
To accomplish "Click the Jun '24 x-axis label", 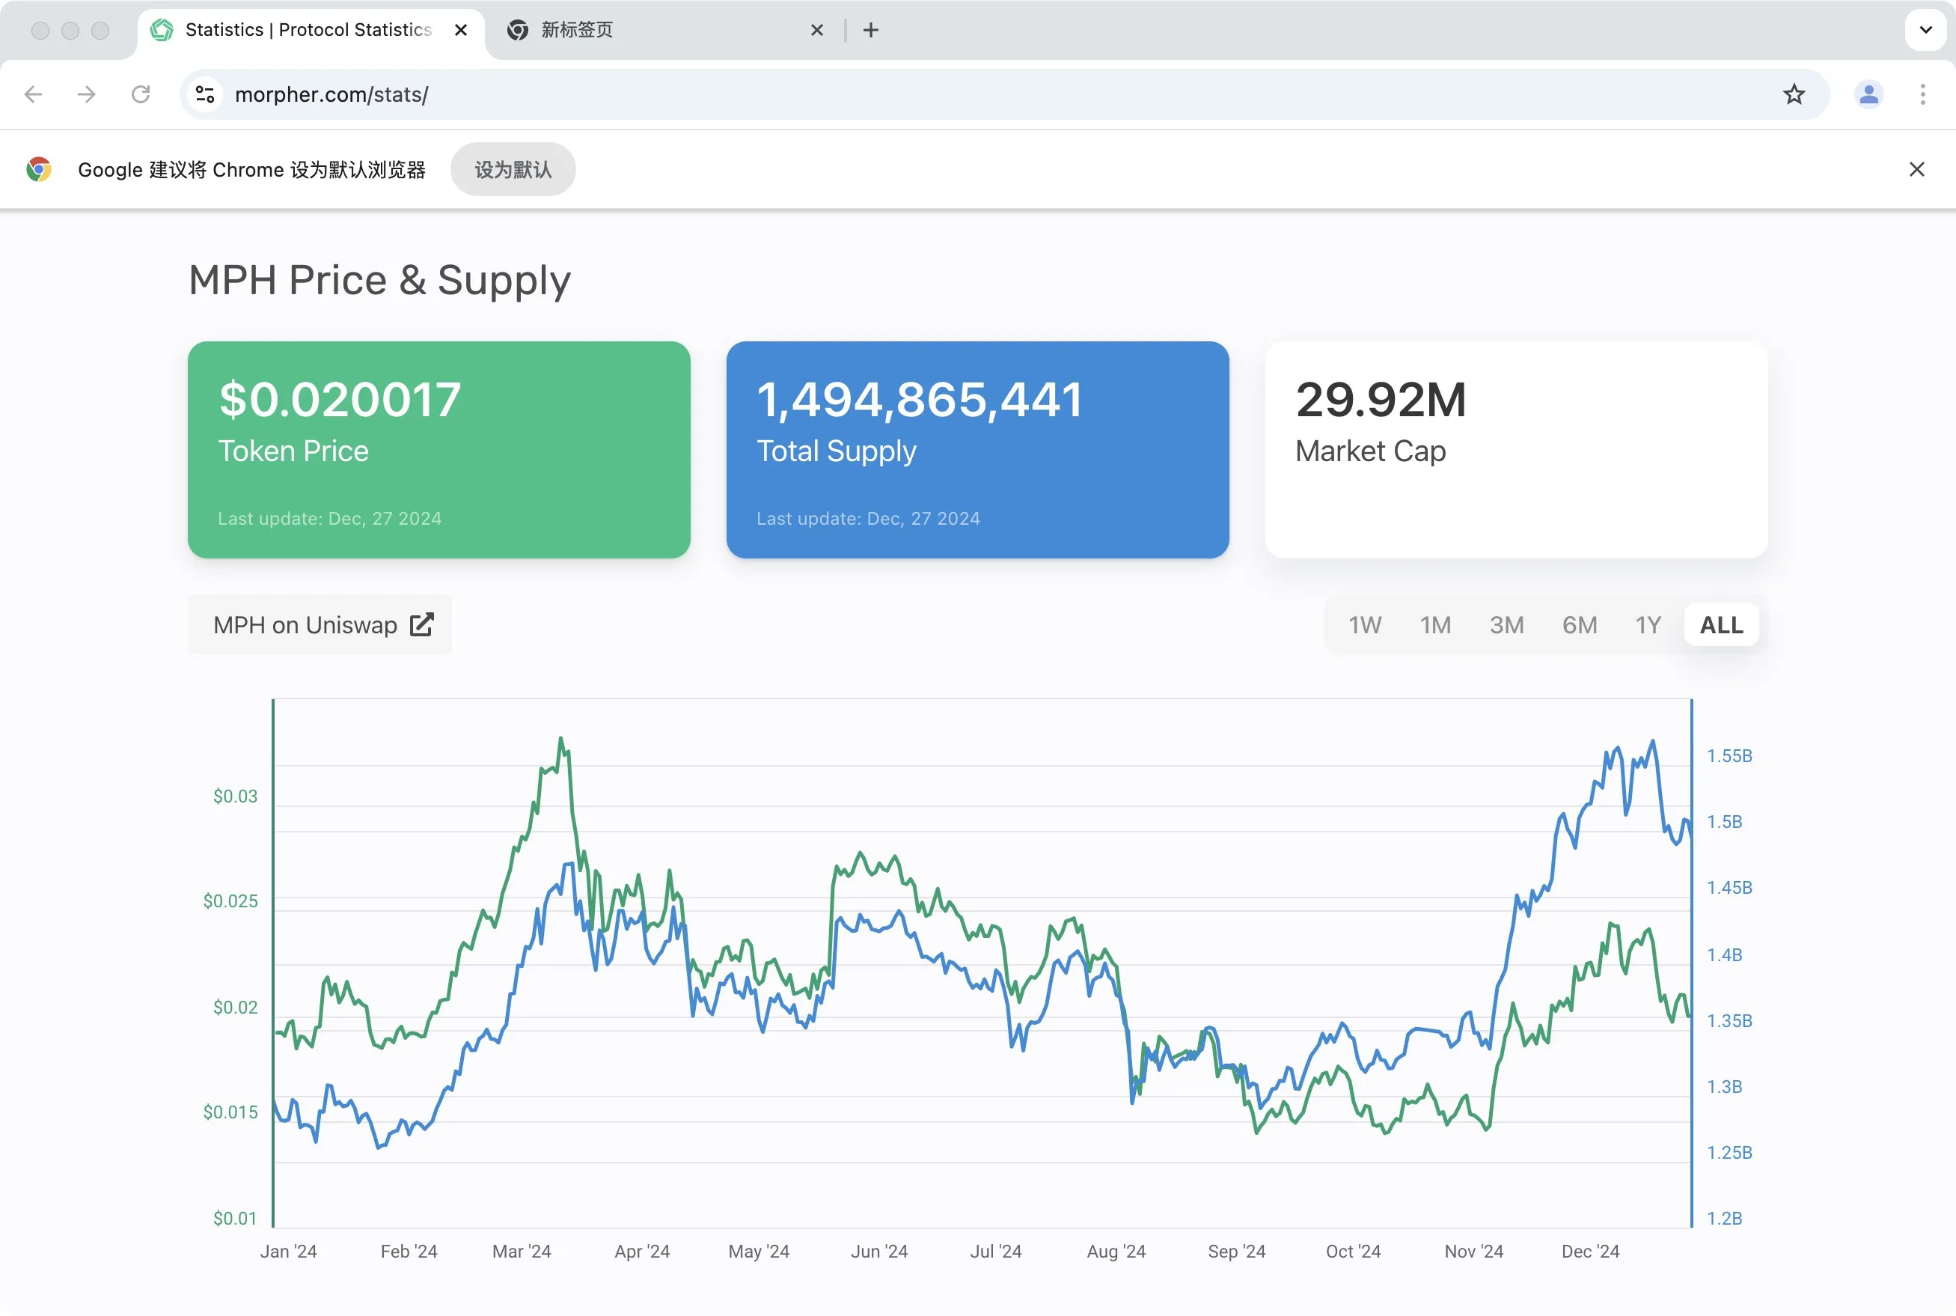I will (879, 1252).
